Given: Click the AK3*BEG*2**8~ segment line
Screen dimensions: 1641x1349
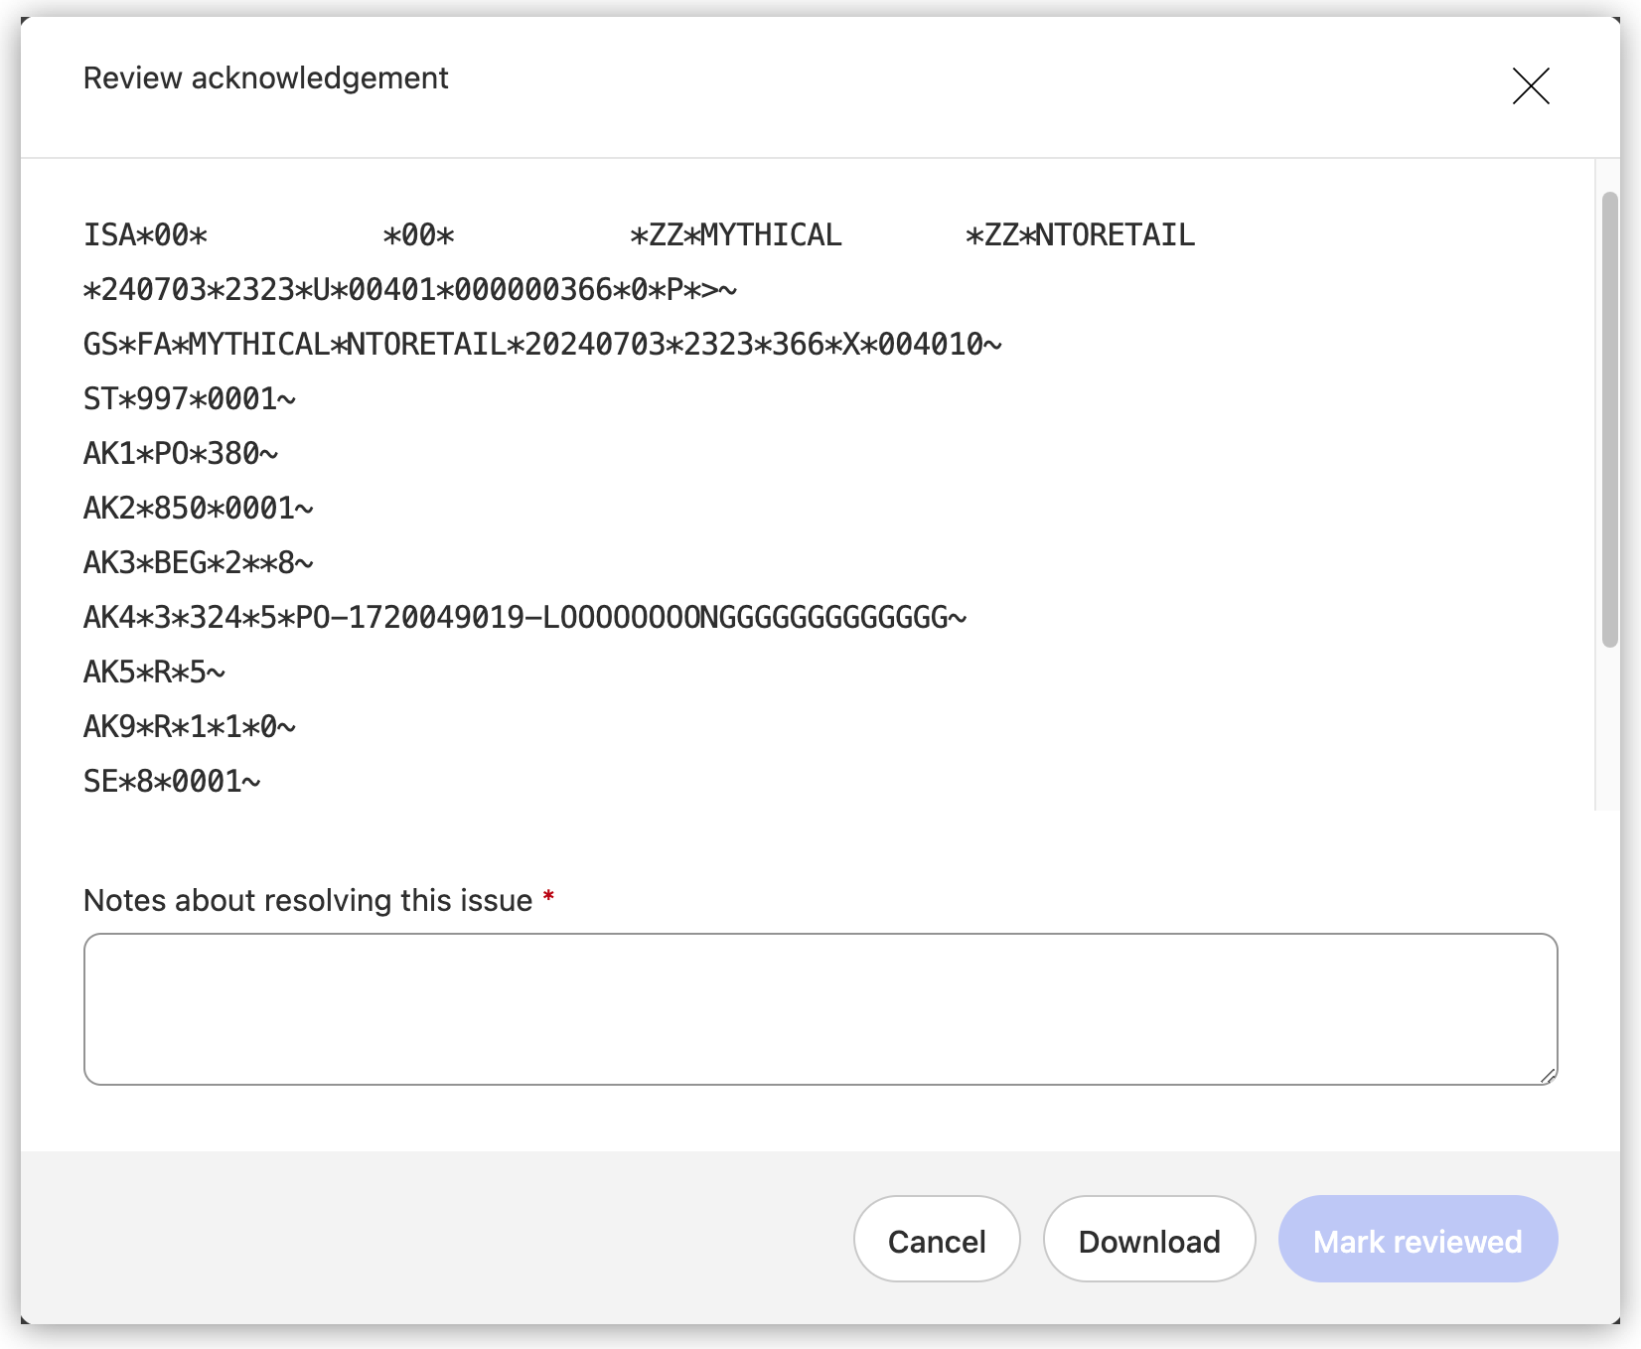Looking at the screenshot, I should [198, 563].
